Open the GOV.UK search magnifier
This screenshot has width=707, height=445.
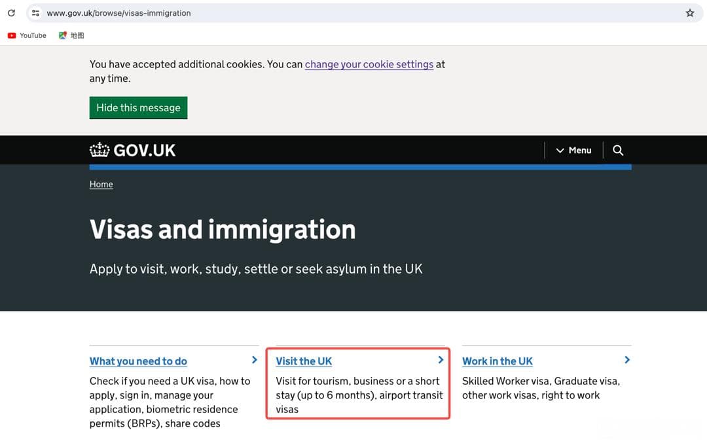(618, 150)
